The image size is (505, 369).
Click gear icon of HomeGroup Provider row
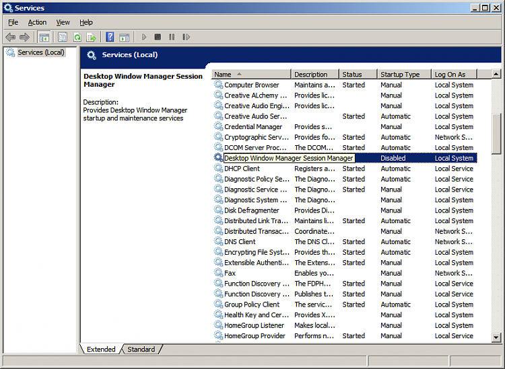coord(218,335)
